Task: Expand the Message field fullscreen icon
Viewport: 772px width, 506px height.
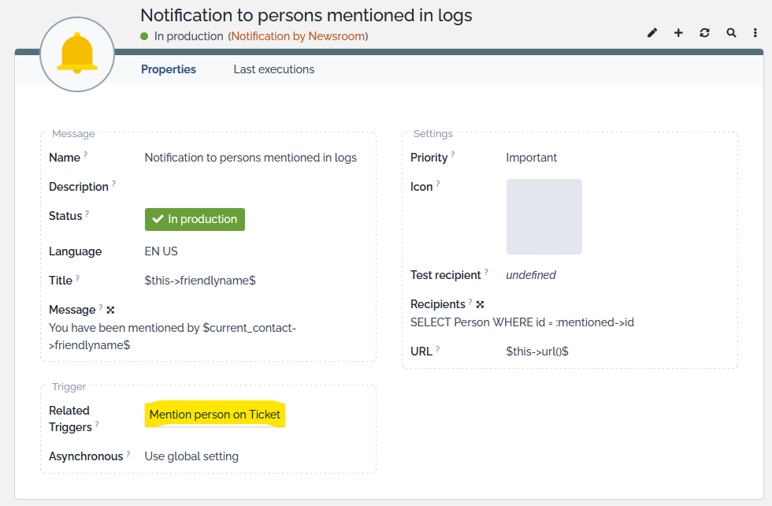Action: (110, 311)
